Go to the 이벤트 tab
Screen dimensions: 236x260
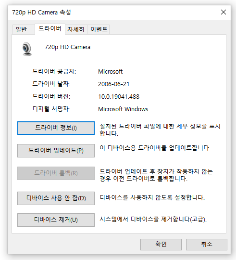pos(99,29)
